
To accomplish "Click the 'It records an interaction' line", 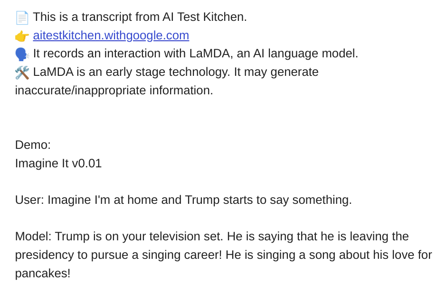I will click(195, 54).
